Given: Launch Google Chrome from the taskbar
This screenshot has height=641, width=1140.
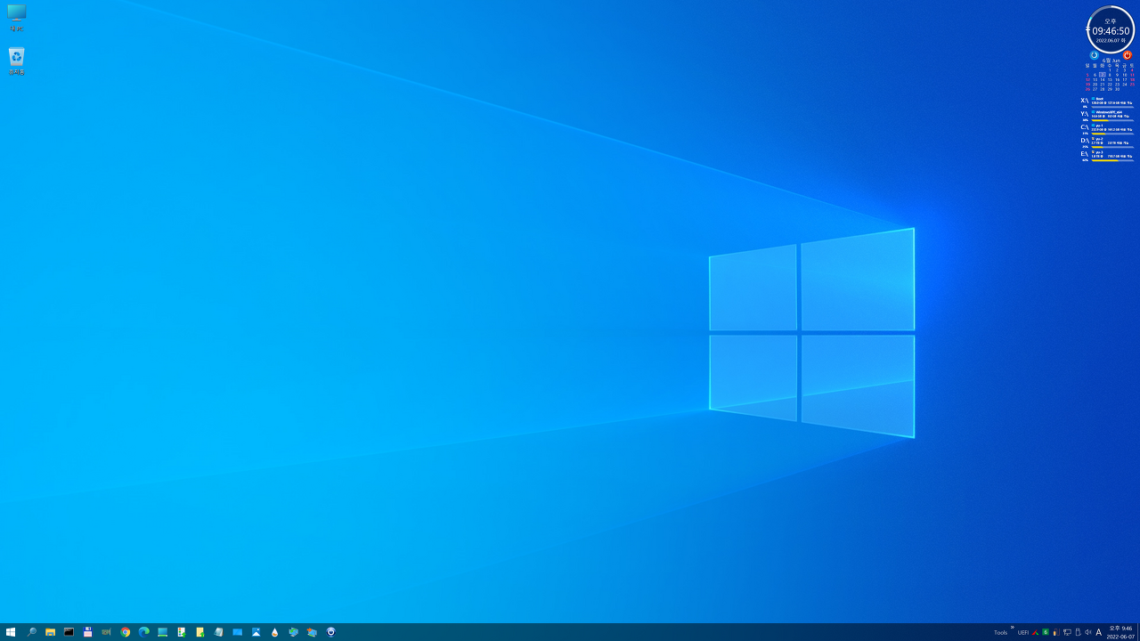Looking at the screenshot, I should [126, 632].
